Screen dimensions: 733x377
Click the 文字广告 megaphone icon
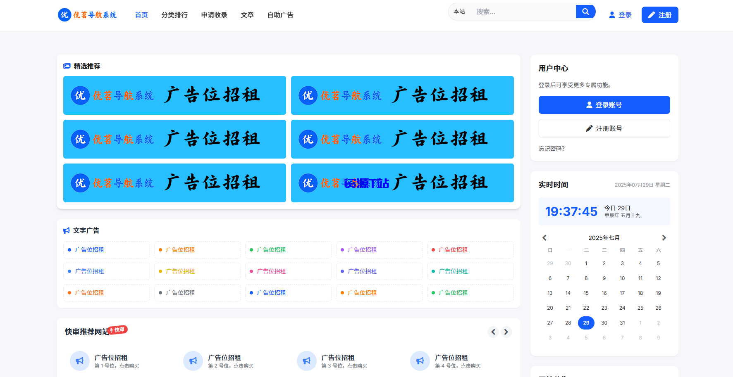[x=67, y=230]
